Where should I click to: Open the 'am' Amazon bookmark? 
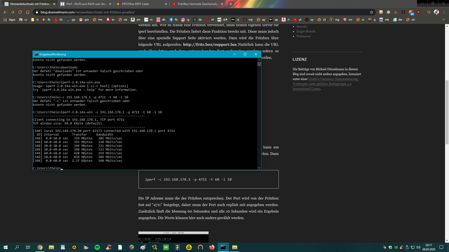pos(136,20)
